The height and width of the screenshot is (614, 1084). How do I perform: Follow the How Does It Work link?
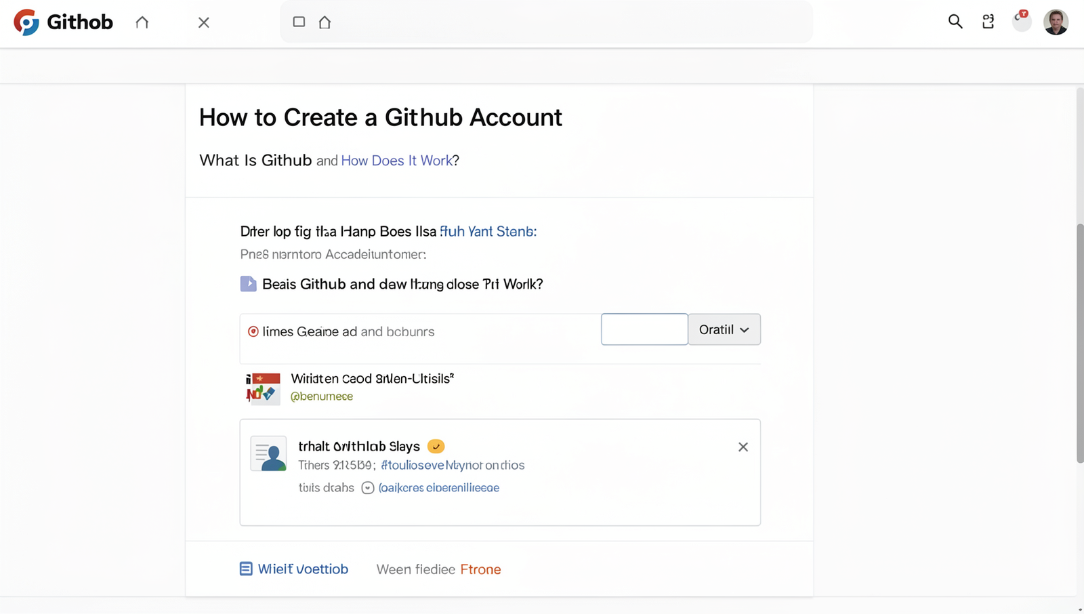click(x=397, y=161)
